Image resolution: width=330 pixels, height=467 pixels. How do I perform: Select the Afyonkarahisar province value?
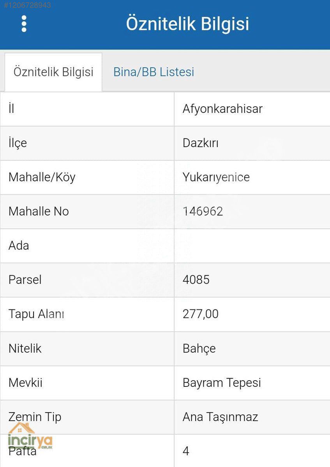[x=222, y=109]
